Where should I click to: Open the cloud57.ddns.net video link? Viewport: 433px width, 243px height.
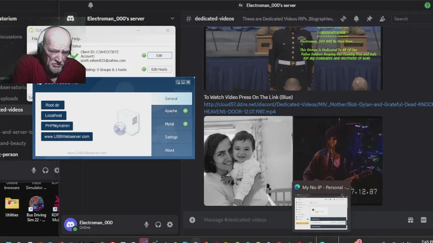(318, 108)
